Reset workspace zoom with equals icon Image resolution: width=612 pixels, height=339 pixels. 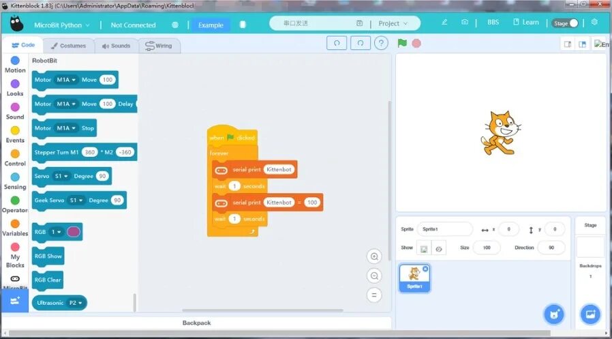374,295
